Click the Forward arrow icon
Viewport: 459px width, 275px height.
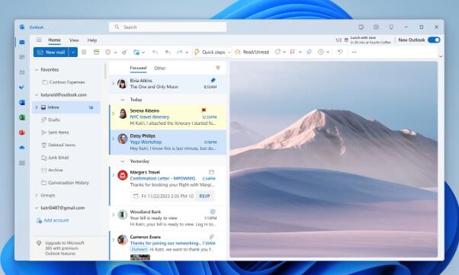[x=179, y=52]
